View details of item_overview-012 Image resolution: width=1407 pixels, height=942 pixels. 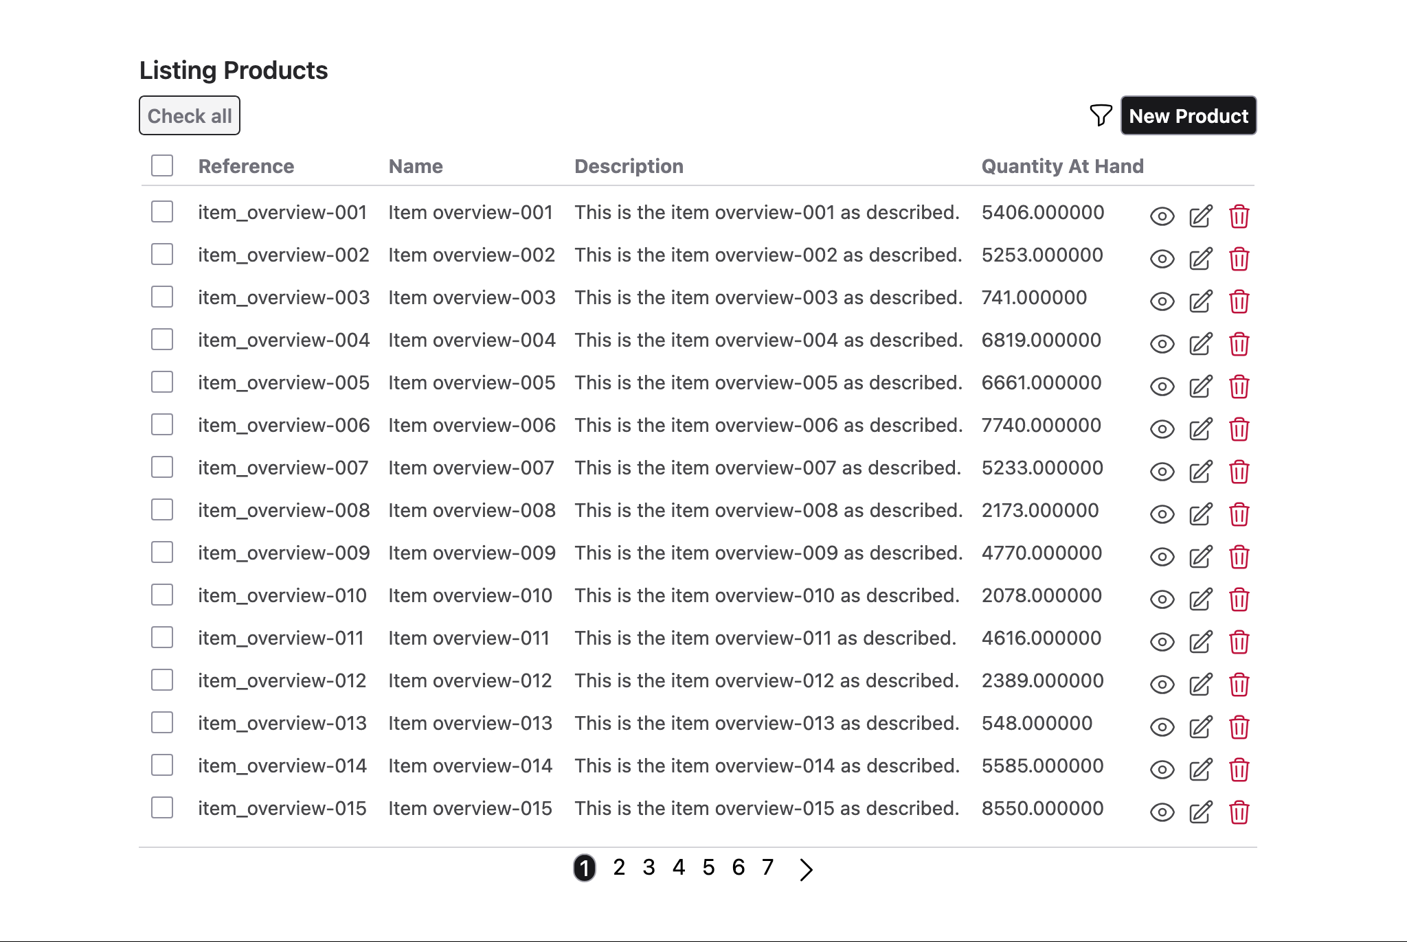(x=1162, y=684)
